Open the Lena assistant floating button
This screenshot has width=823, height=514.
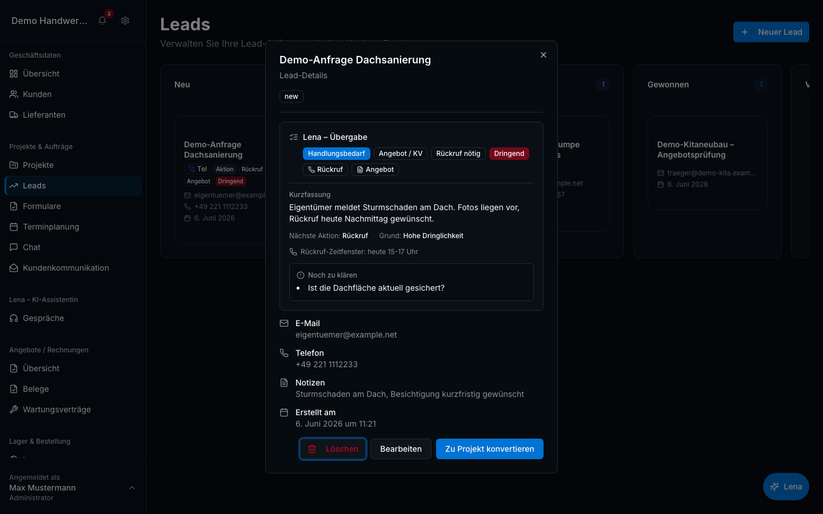click(786, 487)
